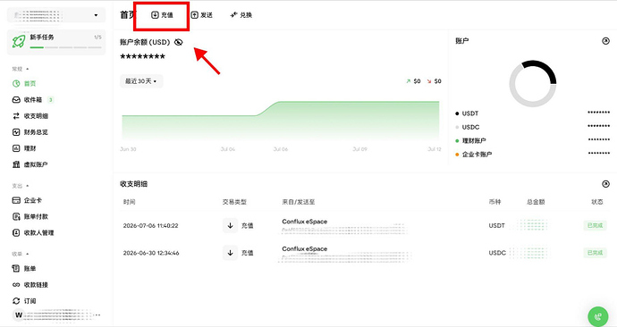Click Conflux eSpace in the USDT row

(x=305, y=222)
